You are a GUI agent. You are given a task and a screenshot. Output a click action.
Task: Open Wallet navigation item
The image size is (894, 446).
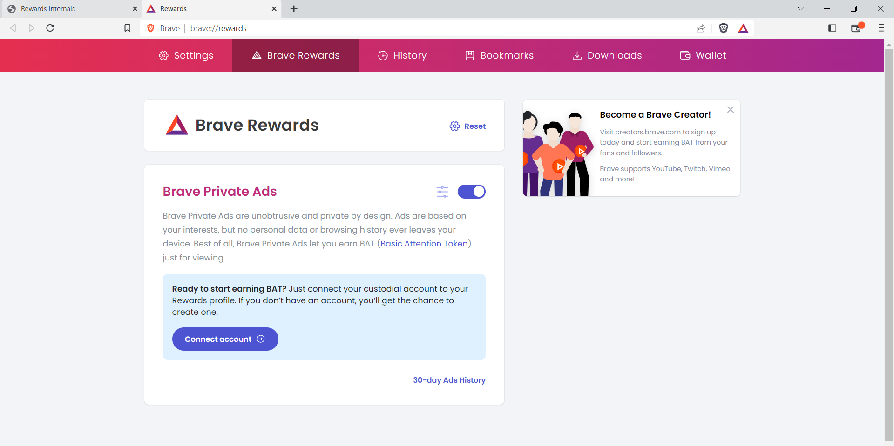(x=703, y=55)
